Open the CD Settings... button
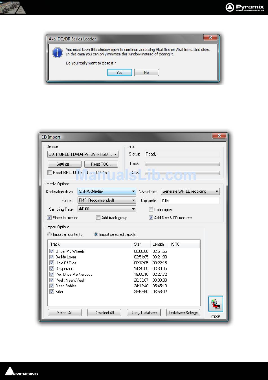 (x=65, y=164)
